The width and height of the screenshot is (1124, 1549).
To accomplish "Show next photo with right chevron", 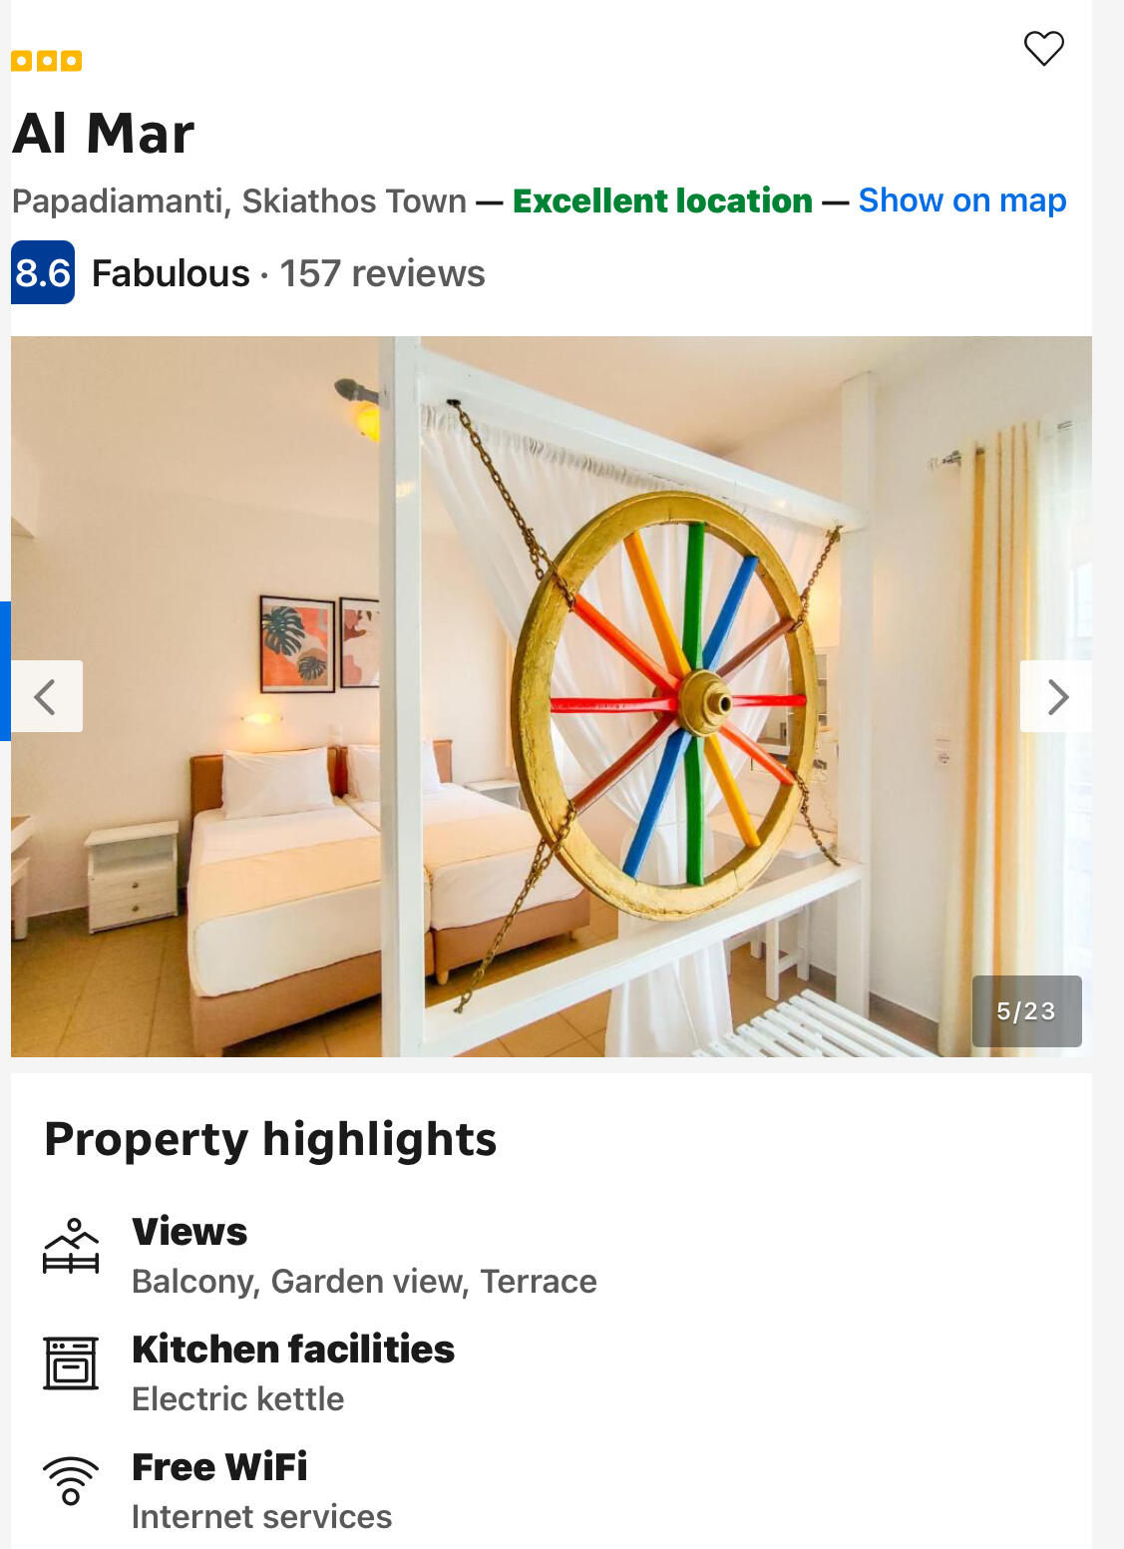I will [1056, 696].
